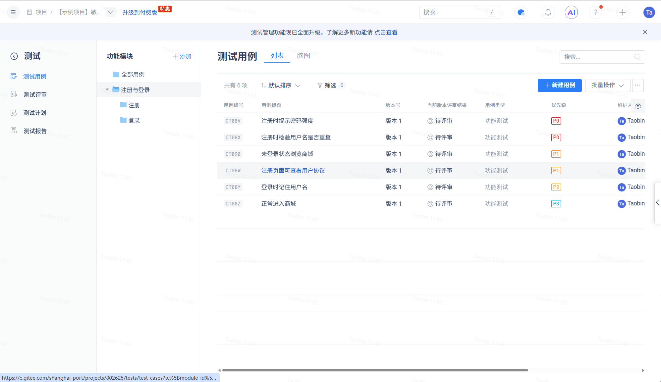
Task: Open the help question mark icon
Action: pos(595,12)
